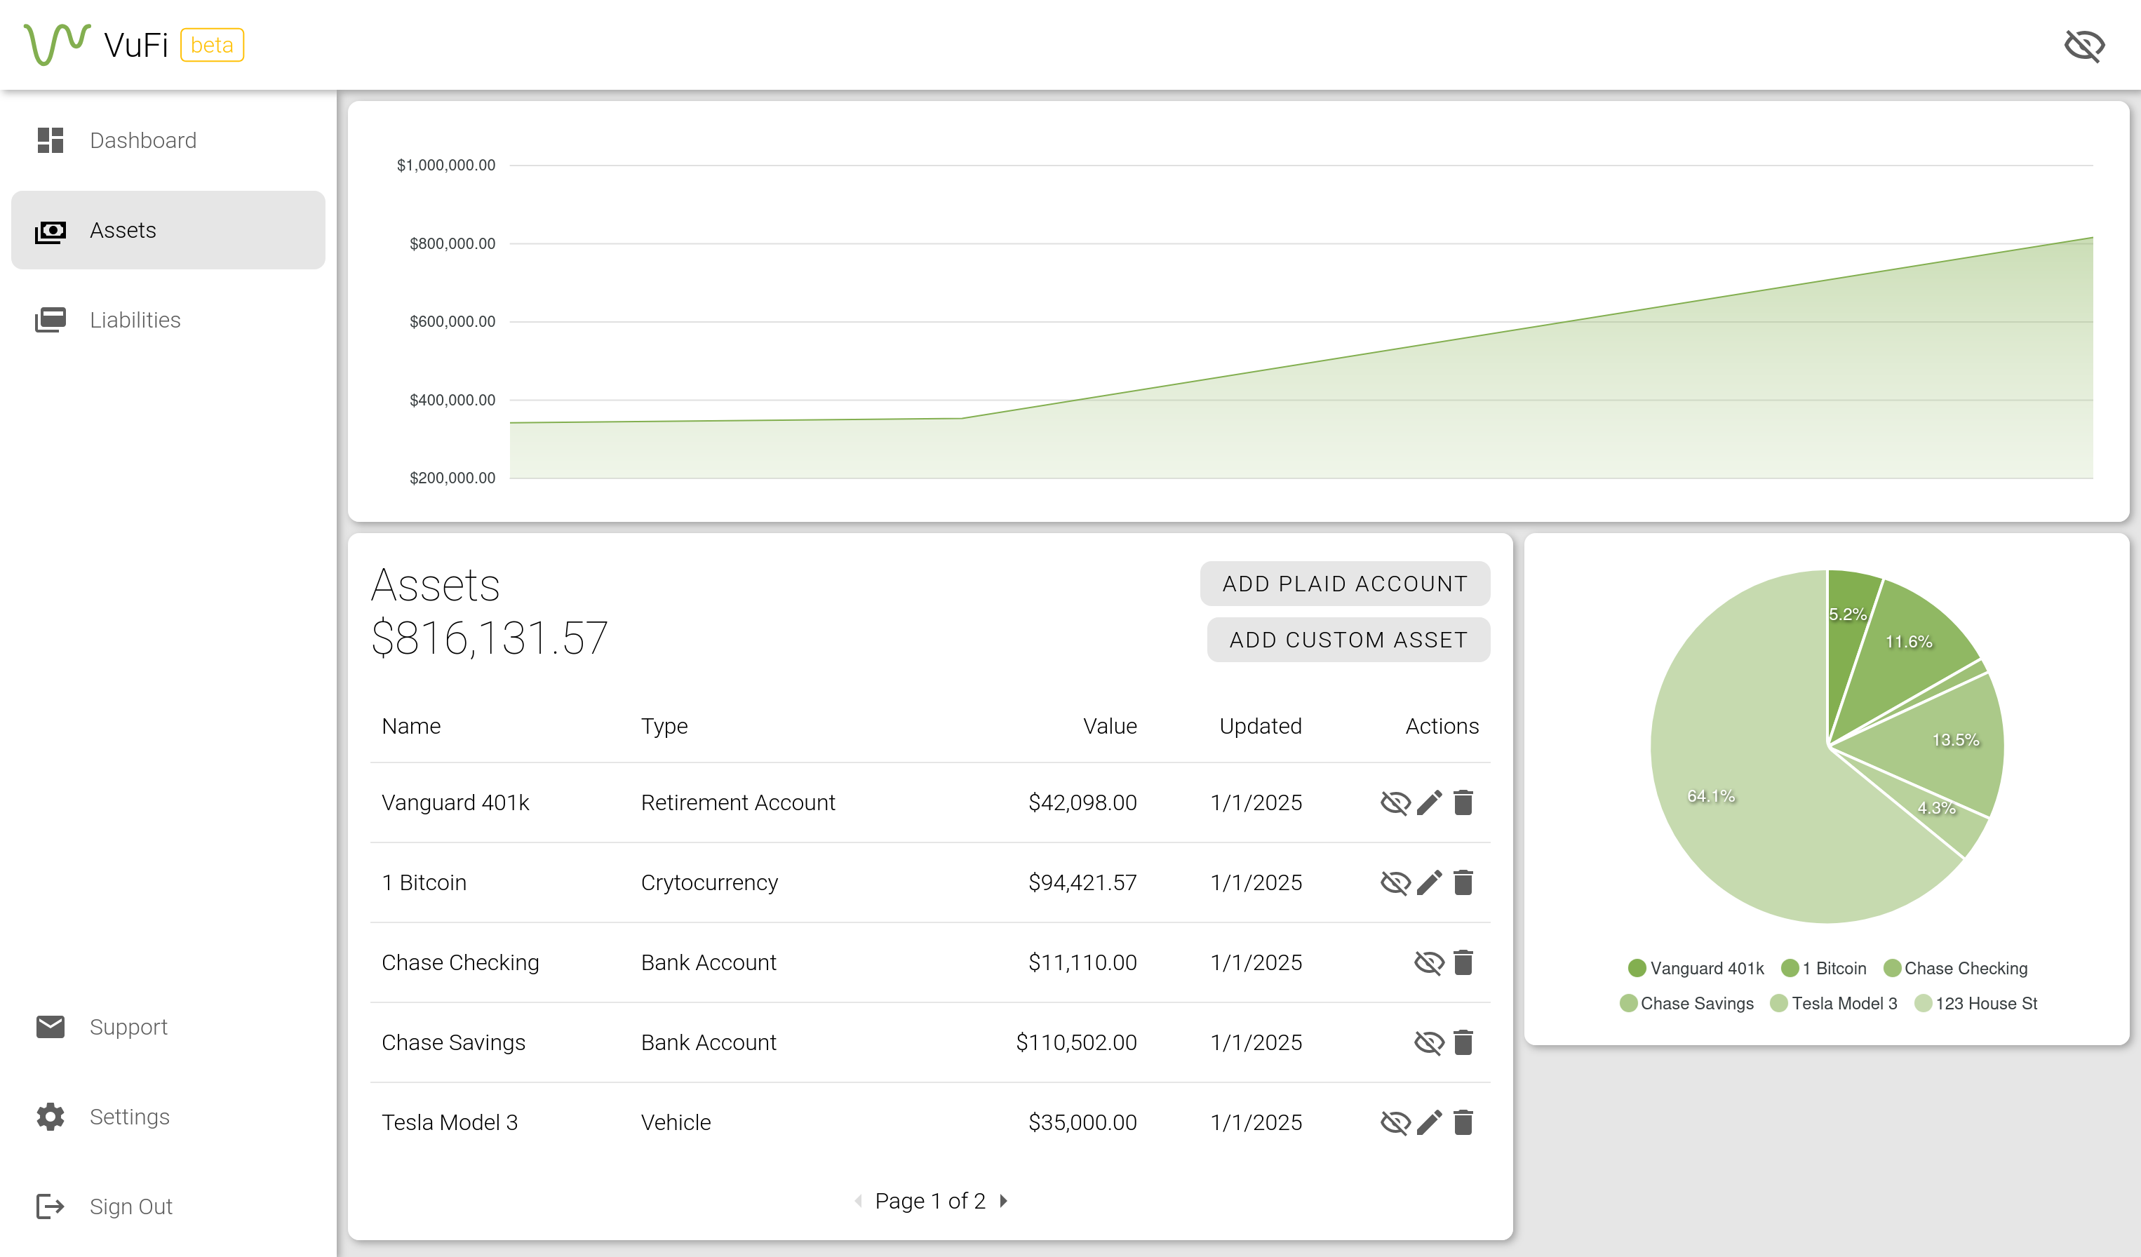The image size is (2141, 1257).
Task: Click the Liabilities card icon
Action: 50,320
